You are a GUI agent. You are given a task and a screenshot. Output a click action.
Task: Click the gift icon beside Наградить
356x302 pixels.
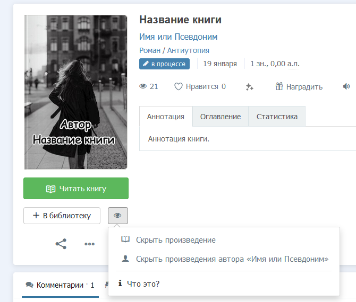279,86
